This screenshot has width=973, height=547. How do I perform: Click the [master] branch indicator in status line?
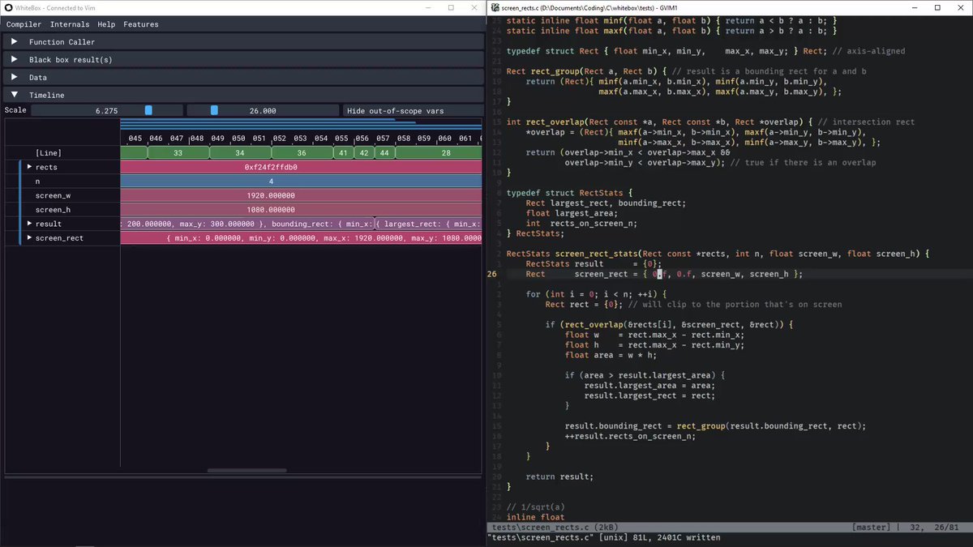(872, 527)
